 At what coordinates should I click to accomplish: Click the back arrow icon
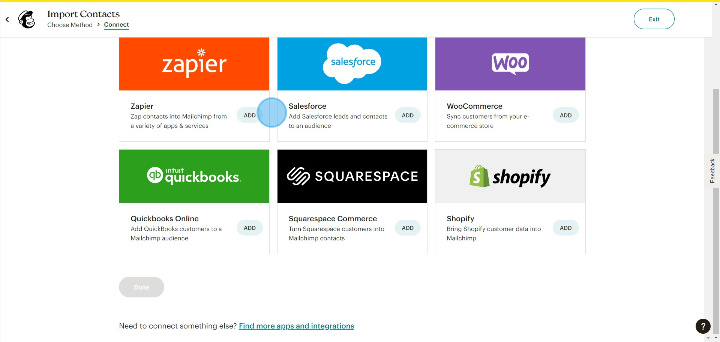tap(7, 19)
